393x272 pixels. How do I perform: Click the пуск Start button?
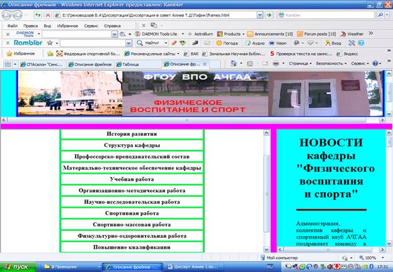[18, 267]
